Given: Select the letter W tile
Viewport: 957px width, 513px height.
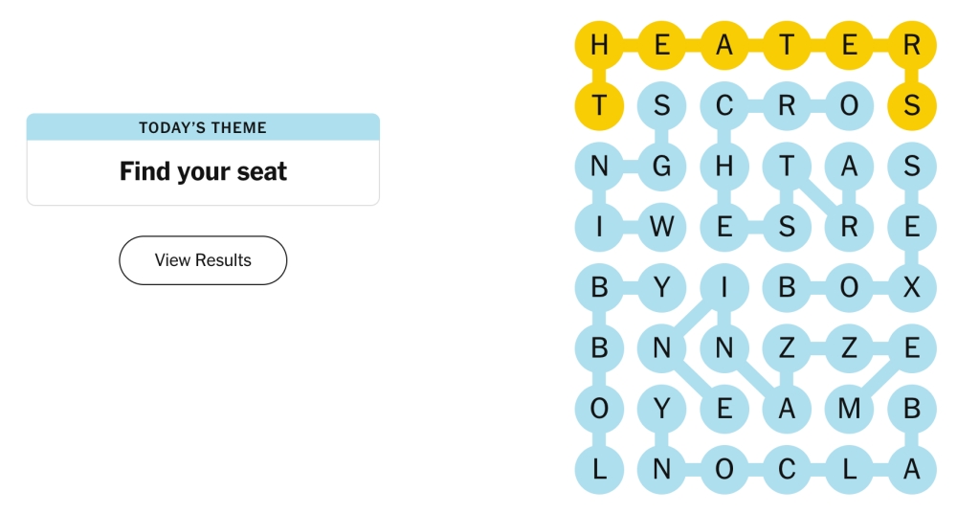Looking at the screenshot, I should [661, 227].
